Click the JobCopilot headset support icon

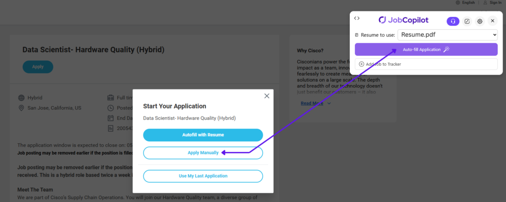point(453,21)
